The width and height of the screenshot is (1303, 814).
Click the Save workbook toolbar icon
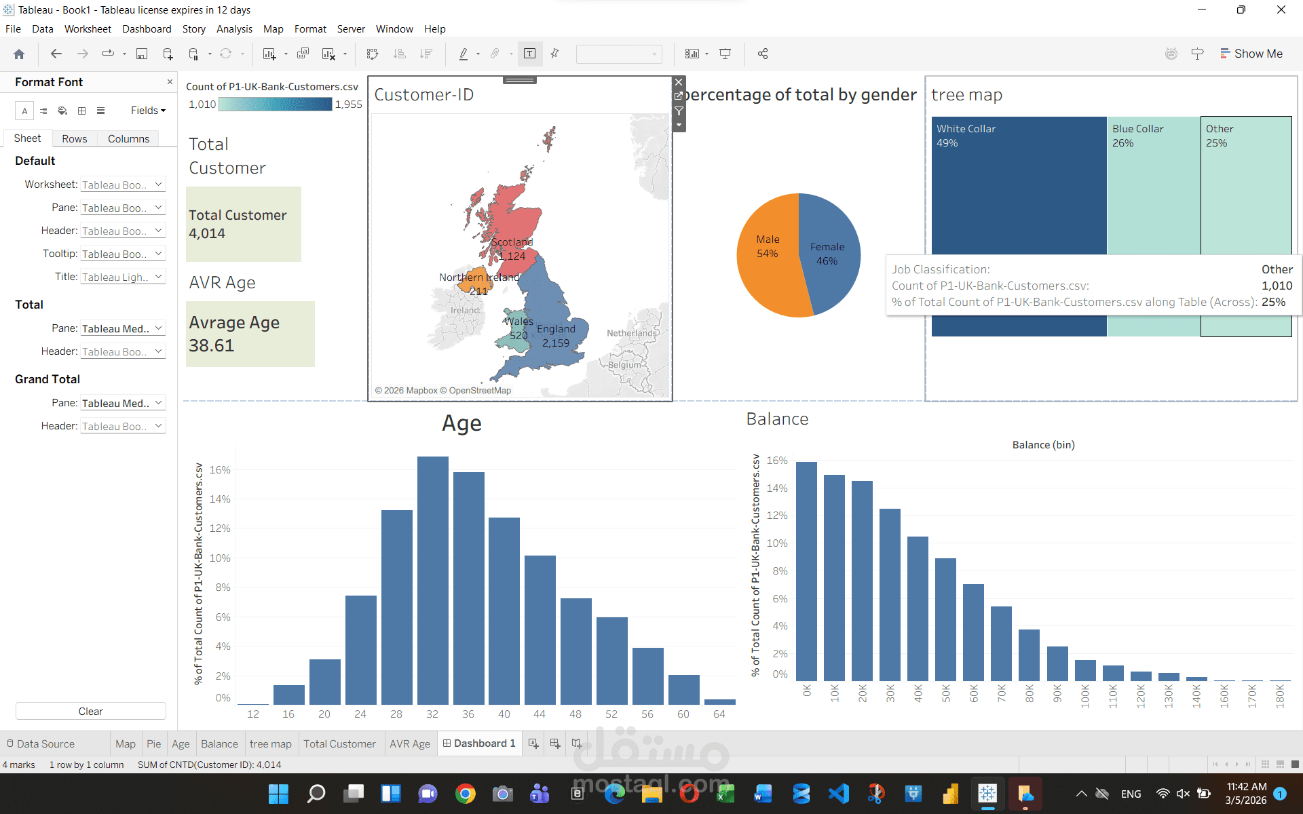[x=142, y=54]
